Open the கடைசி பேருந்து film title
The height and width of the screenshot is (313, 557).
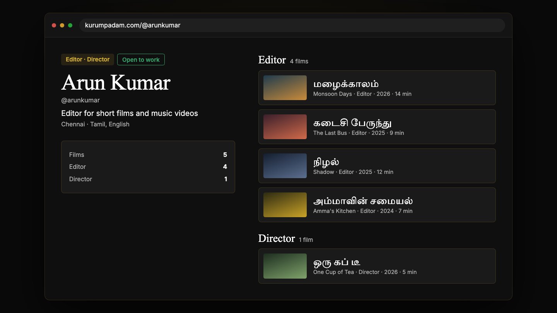(x=352, y=123)
